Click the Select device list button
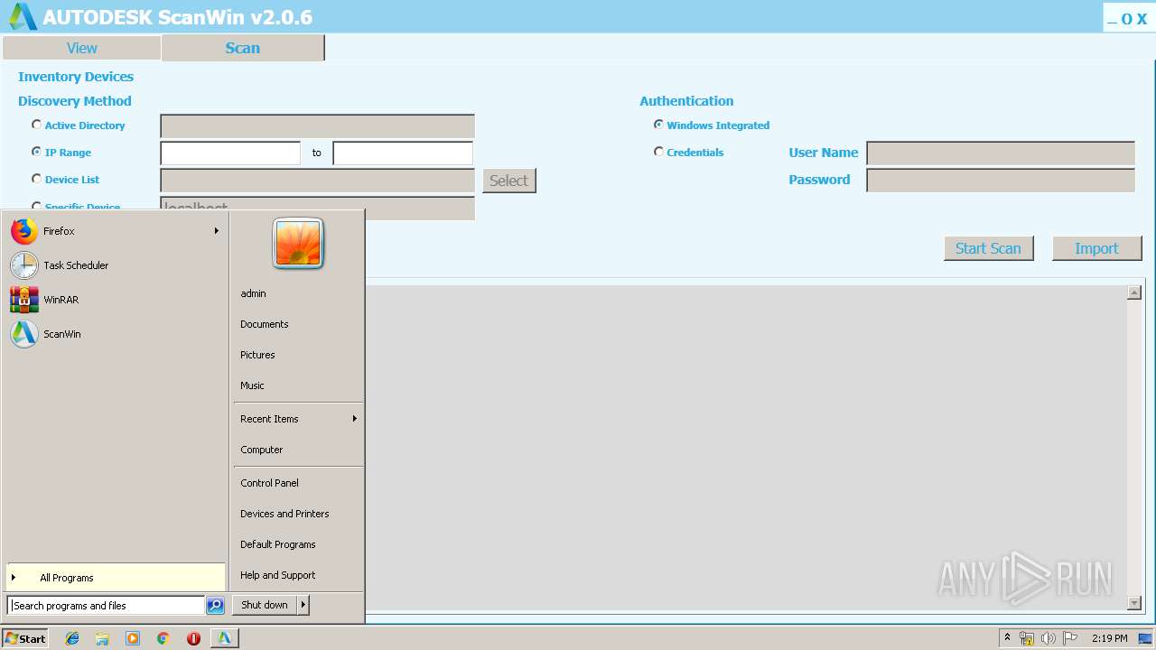Image resolution: width=1156 pixels, height=650 pixels. (x=508, y=181)
